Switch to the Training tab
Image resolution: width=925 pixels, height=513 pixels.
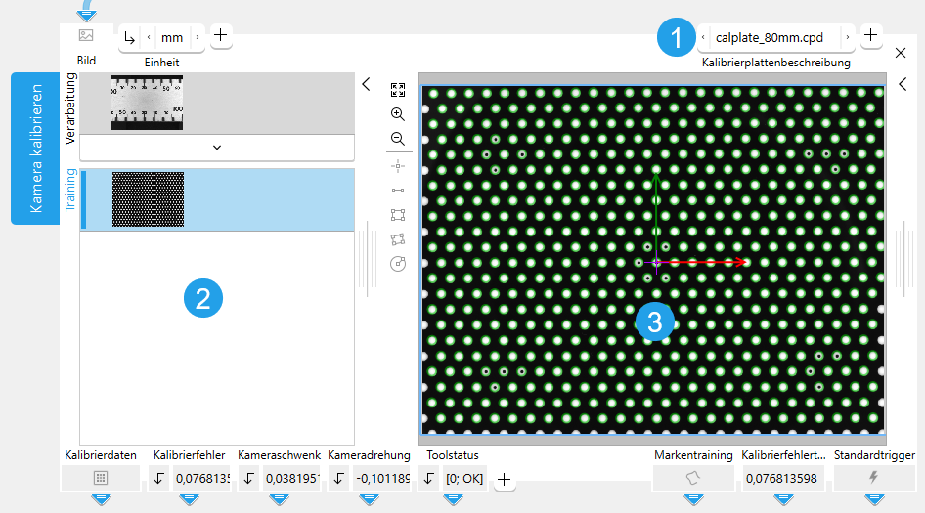tap(69, 191)
